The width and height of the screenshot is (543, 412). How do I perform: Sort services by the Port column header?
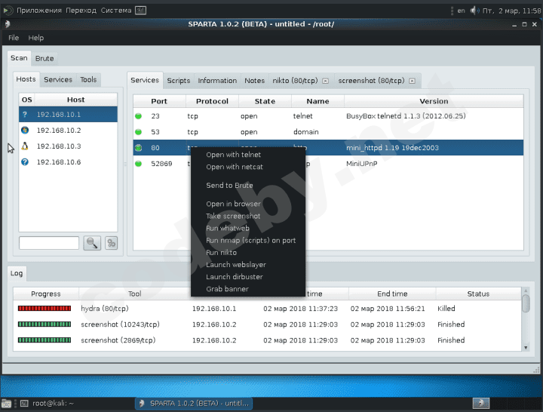pos(159,101)
